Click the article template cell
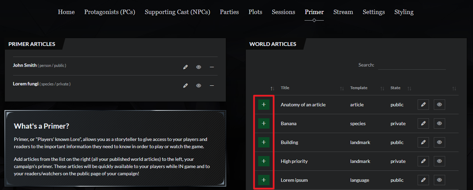Image resolution: width=473 pixels, height=190 pixels. tap(357, 105)
